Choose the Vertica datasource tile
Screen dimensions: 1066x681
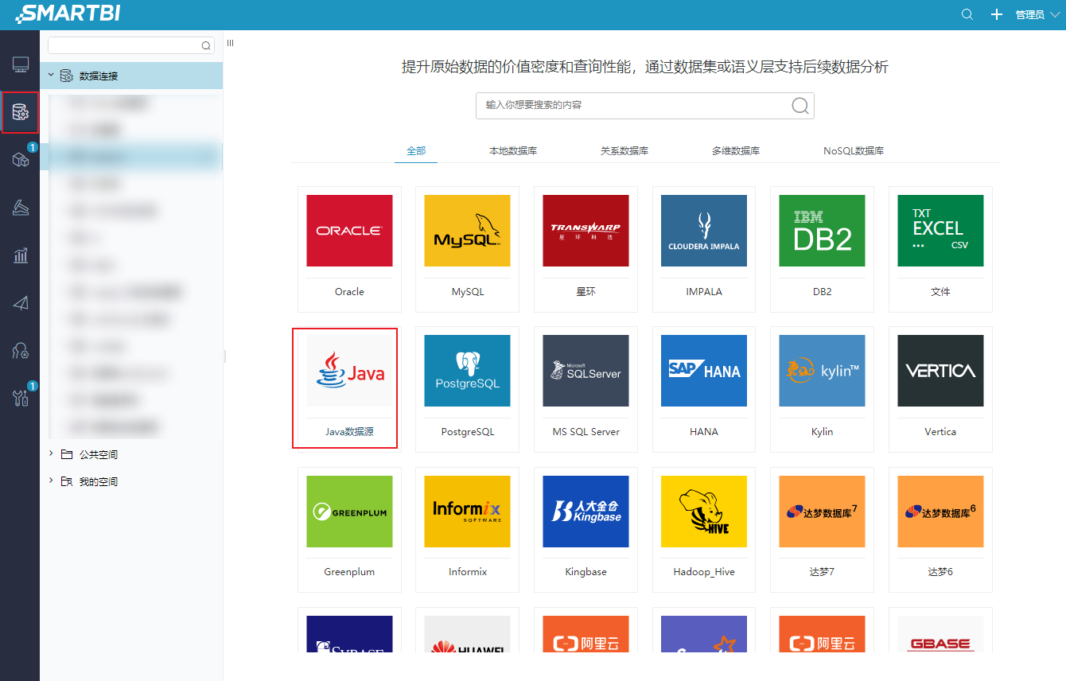click(x=940, y=389)
